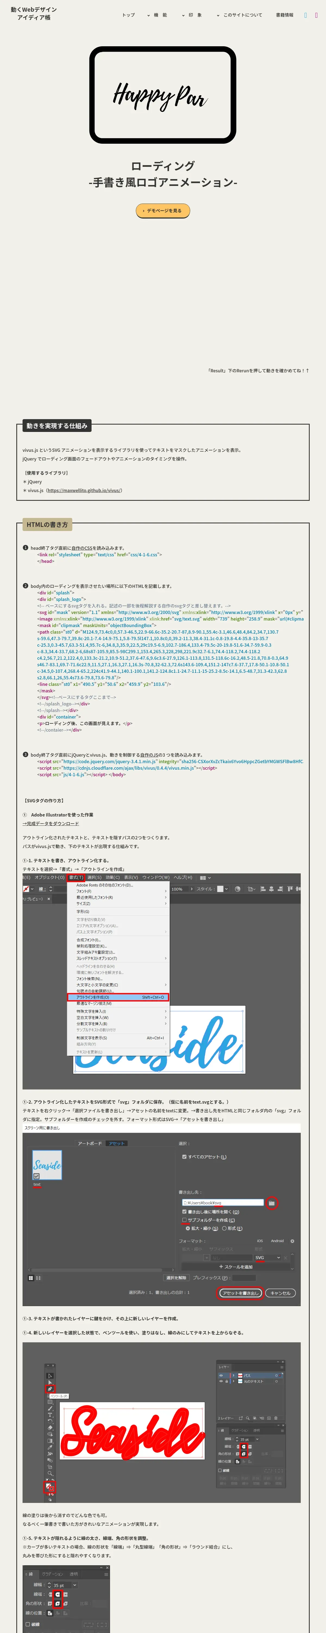Click the Android preset in フォーマット section
The image size is (326, 1633).
tap(277, 1241)
